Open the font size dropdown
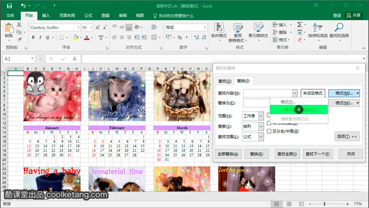This screenshot has height=208, width=369. [92, 28]
